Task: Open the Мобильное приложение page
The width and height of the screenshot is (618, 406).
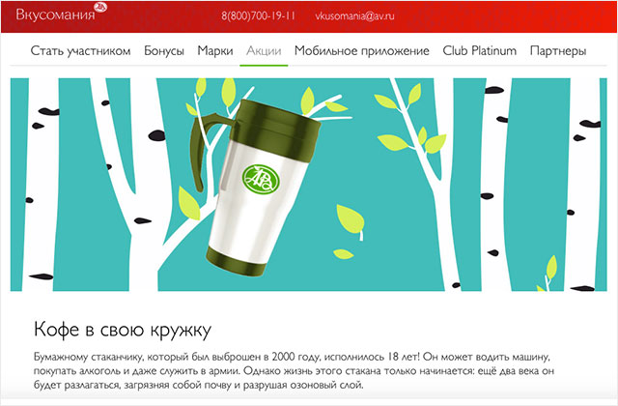Action: 362,51
